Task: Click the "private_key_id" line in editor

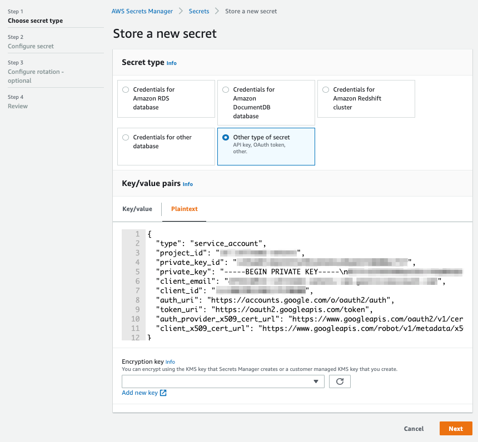Action: (286, 263)
